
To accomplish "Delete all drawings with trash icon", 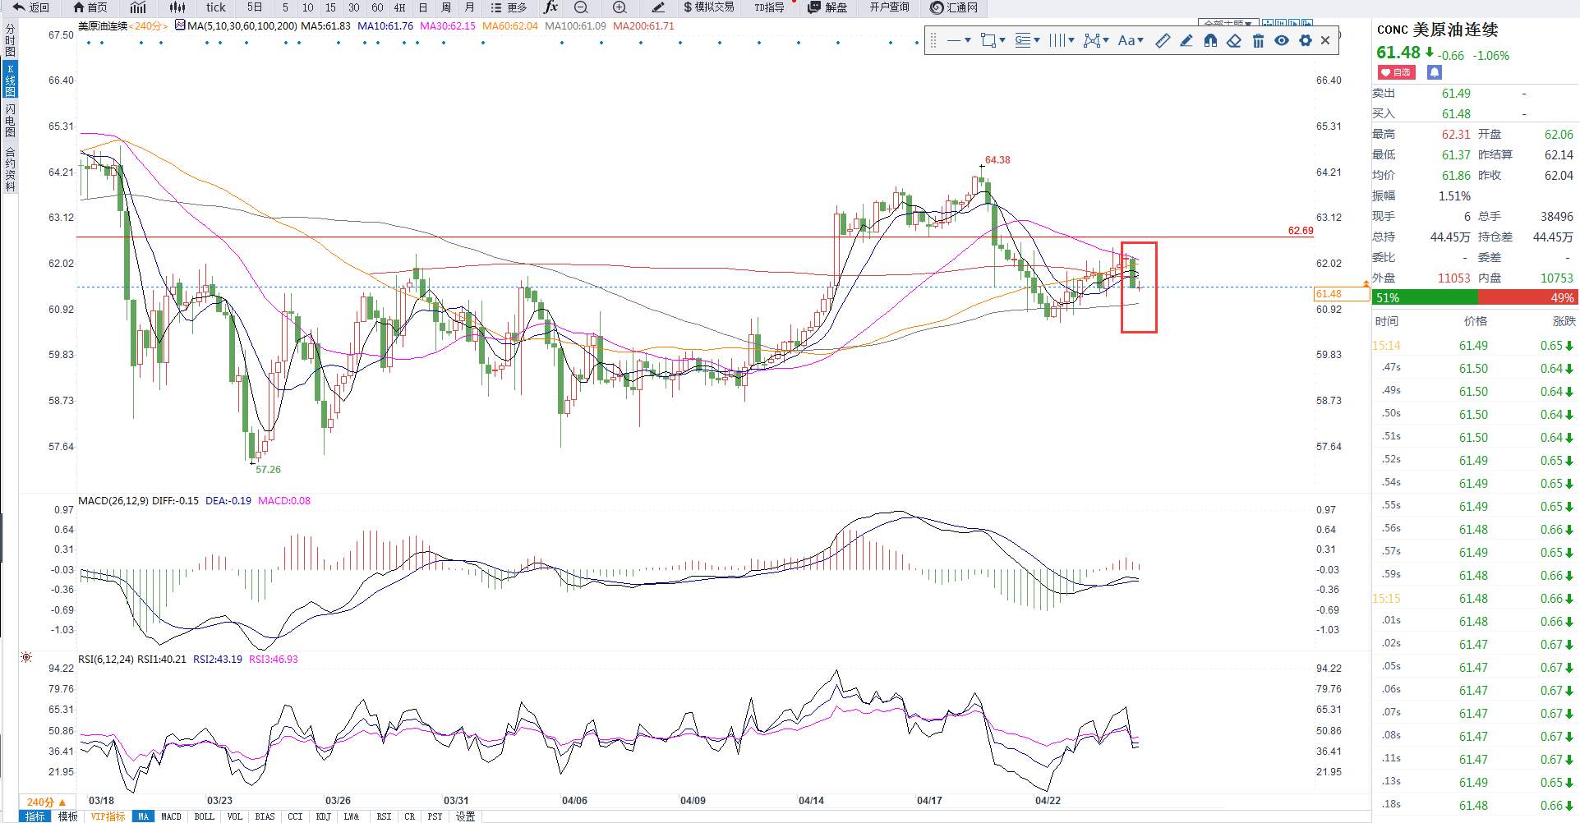I will (1258, 40).
